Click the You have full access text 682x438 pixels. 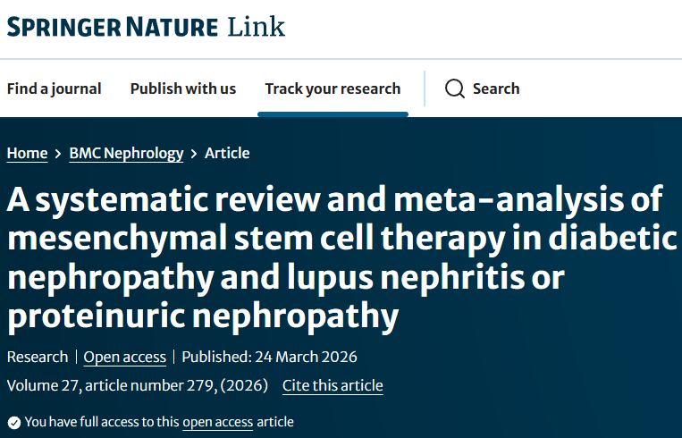pos(102,422)
